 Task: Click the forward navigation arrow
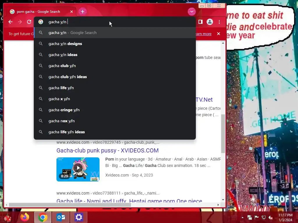20,22
